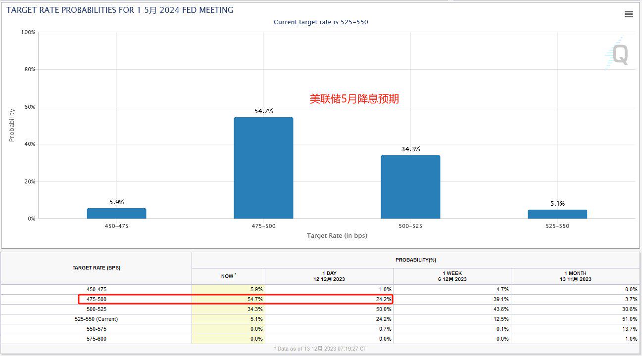This screenshot has height=356, width=642.
Task: Click the NOW cell showing 5.9%
Action: pos(229,289)
